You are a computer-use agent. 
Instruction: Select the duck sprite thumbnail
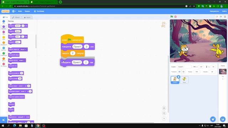[x=185, y=80]
